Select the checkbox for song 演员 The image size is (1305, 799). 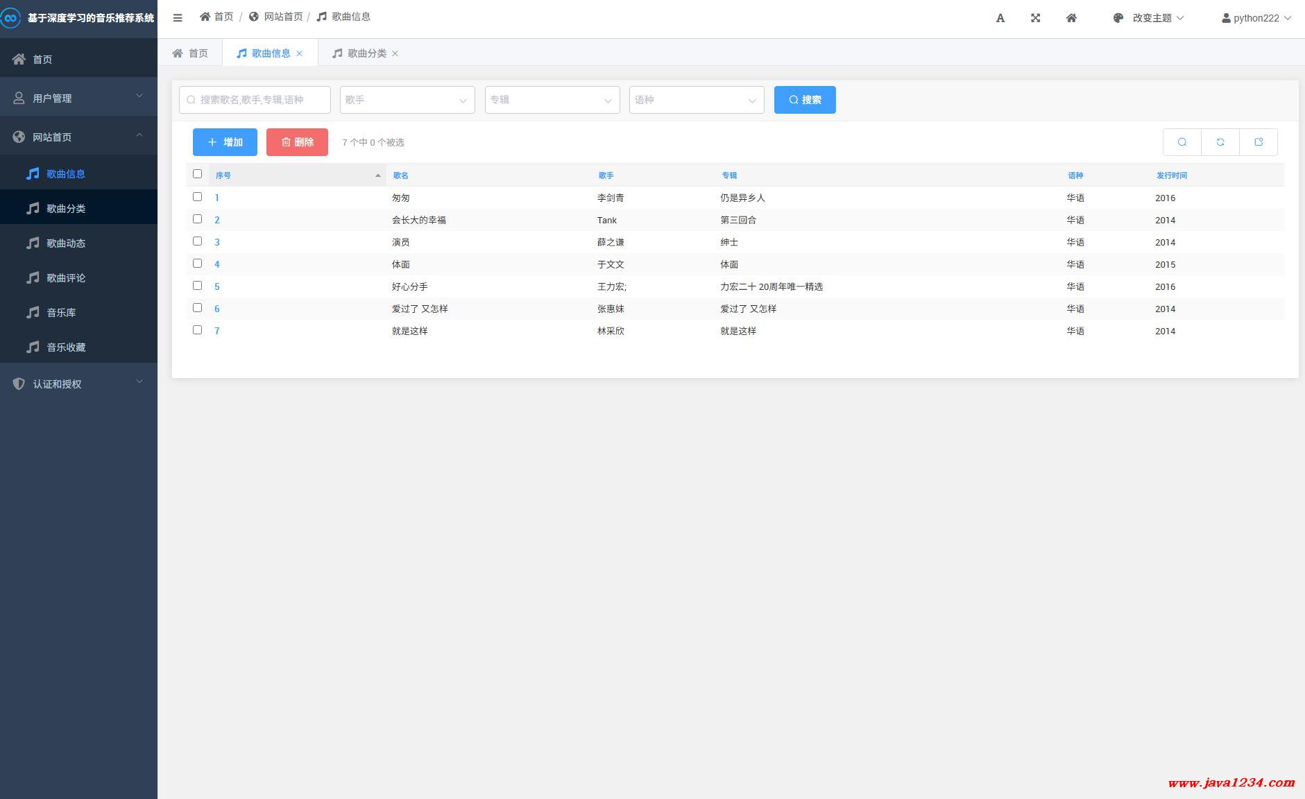197,241
